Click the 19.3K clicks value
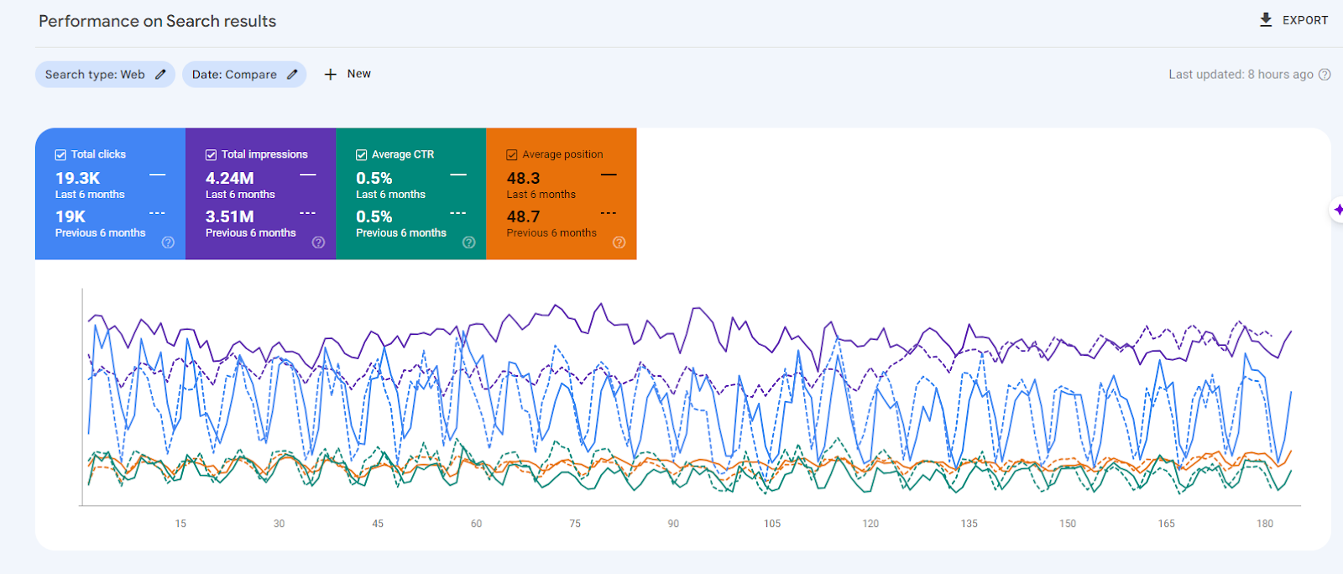This screenshot has width=1343, height=574. 77,178
